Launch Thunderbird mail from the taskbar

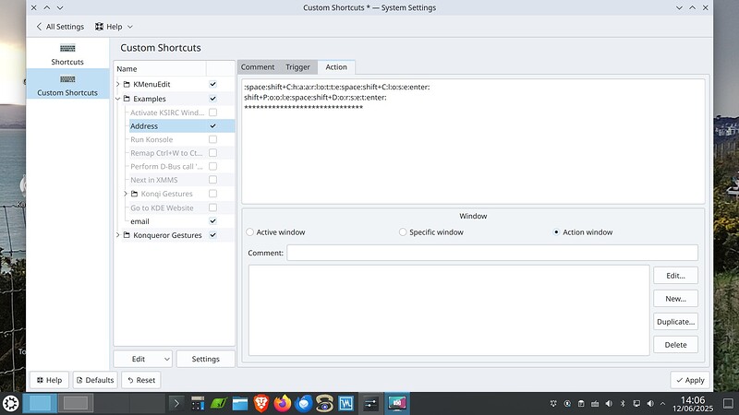click(x=304, y=403)
